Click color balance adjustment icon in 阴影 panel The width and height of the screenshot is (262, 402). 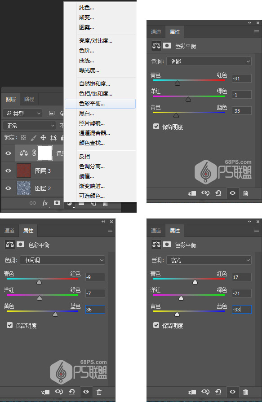(x=156, y=46)
